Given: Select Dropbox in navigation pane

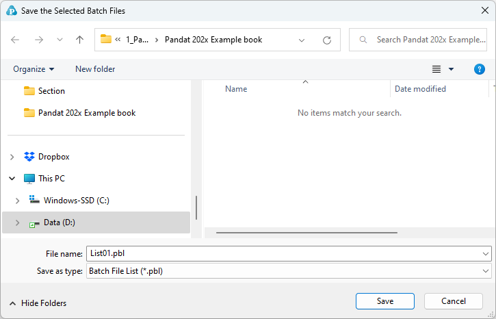Looking at the screenshot, I should click(x=53, y=157).
